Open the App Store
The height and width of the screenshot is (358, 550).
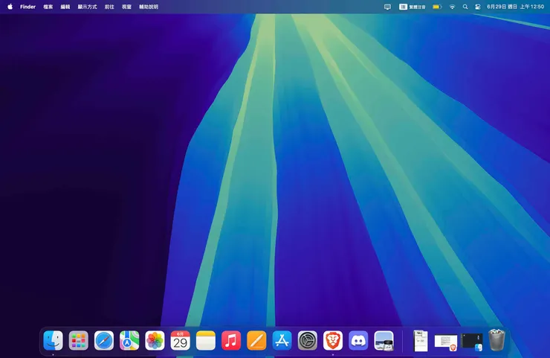[282, 341]
